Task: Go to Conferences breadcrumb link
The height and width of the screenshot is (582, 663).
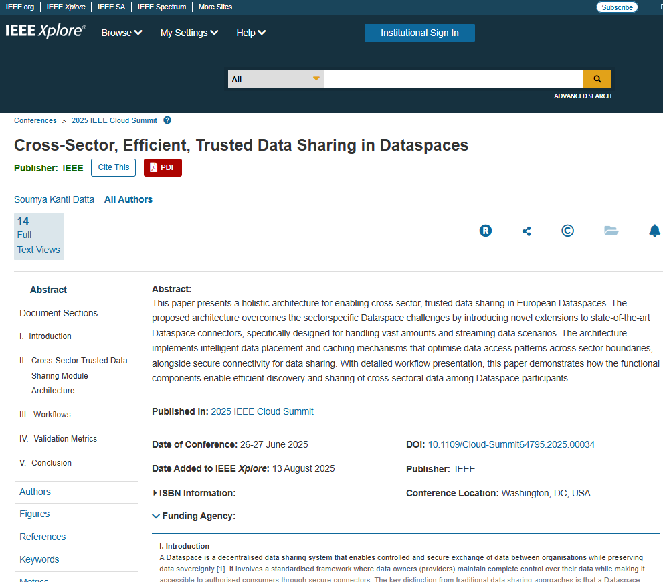Action: 35,120
